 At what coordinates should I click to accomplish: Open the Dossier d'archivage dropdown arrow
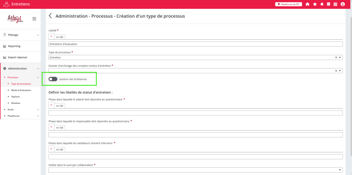click(340, 71)
